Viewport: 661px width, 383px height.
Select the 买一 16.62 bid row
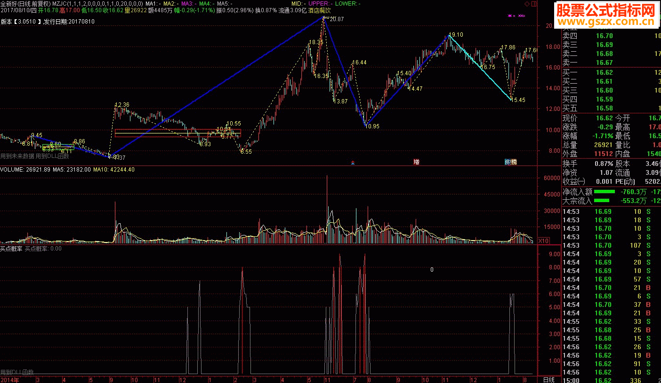tap(611, 72)
